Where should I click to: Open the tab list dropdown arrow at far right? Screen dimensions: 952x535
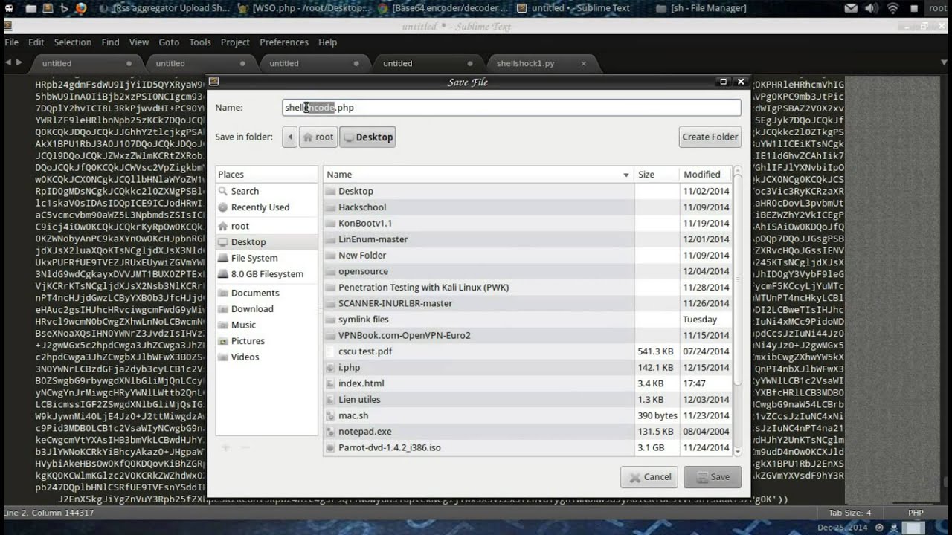click(x=942, y=63)
